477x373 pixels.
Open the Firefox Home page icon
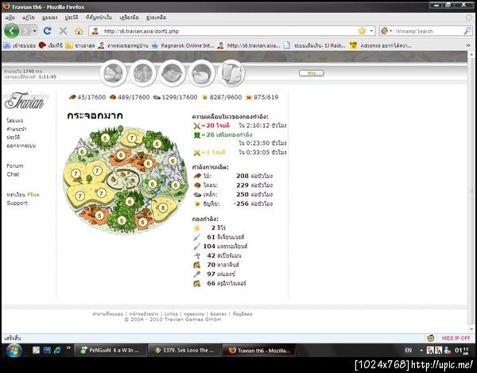click(x=79, y=31)
